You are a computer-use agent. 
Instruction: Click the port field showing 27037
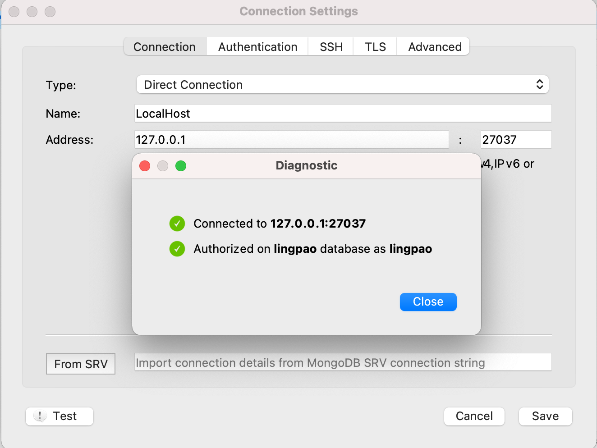click(516, 139)
